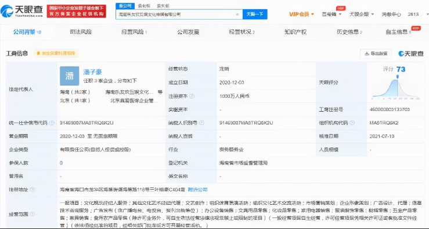Click the red badge above 百宝箱
The height and width of the screenshot is (229, 429).
pos(341,8)
